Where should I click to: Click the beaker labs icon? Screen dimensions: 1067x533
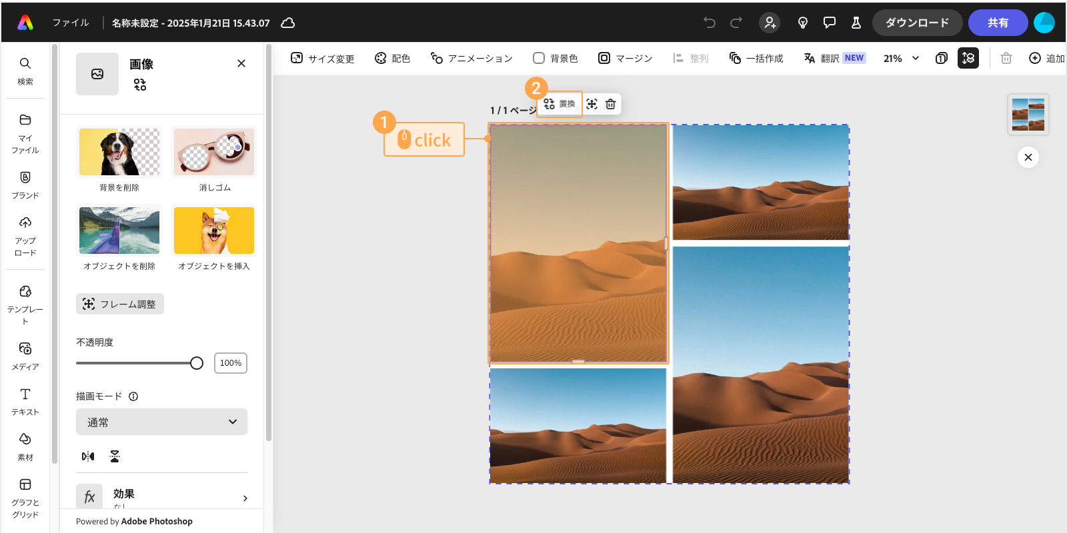[x=856, y=23]
